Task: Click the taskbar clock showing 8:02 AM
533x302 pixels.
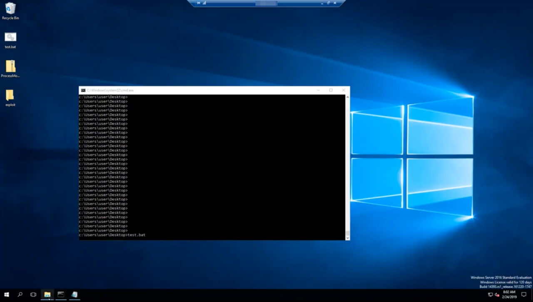Action: pos(509,294)
